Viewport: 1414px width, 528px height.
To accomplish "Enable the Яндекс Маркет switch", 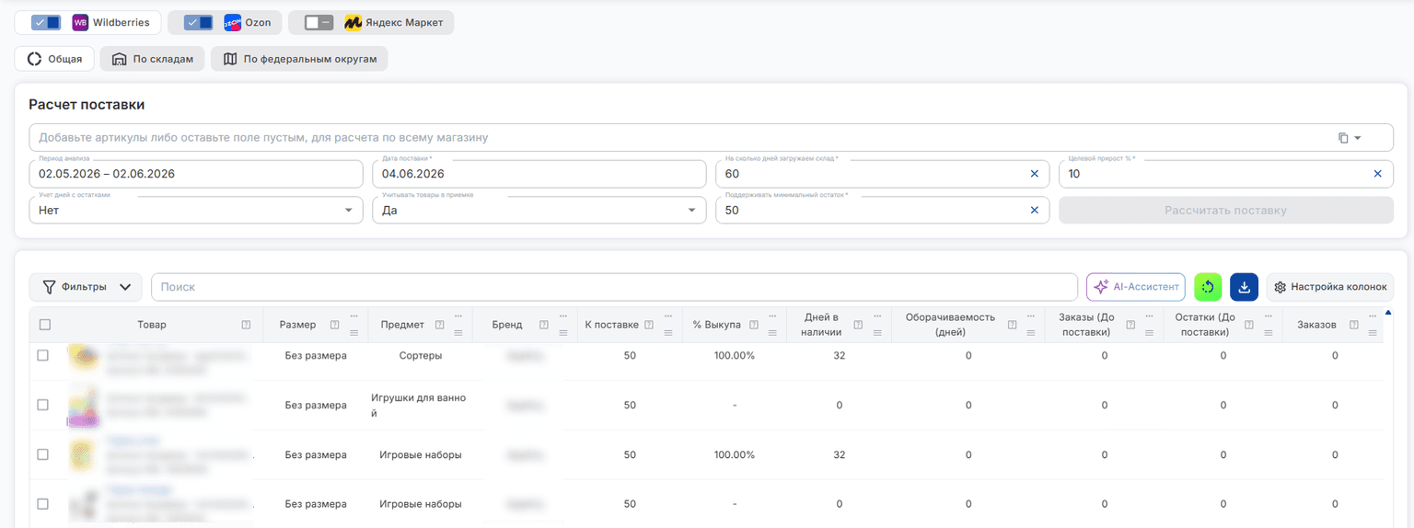I will coord(319,22).
